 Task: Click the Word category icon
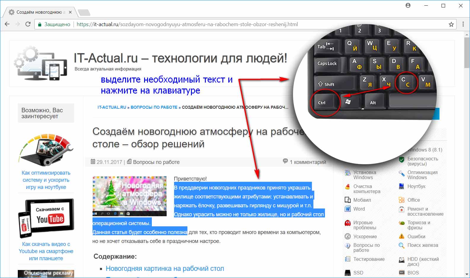pos(348,209)
